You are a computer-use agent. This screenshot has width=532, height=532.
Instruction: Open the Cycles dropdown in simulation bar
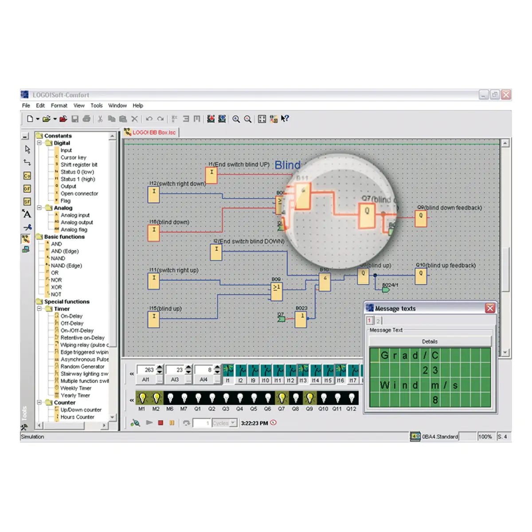pyautogui.click(x=233, y=423)
